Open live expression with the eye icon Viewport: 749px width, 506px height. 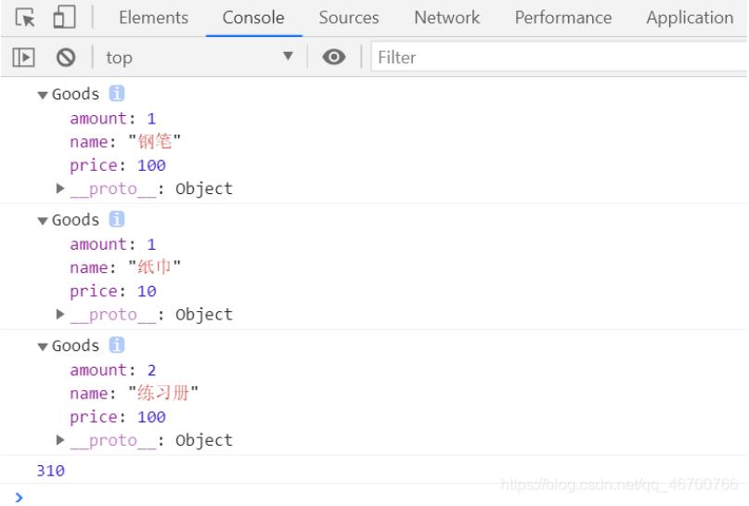tap(333, 58)
